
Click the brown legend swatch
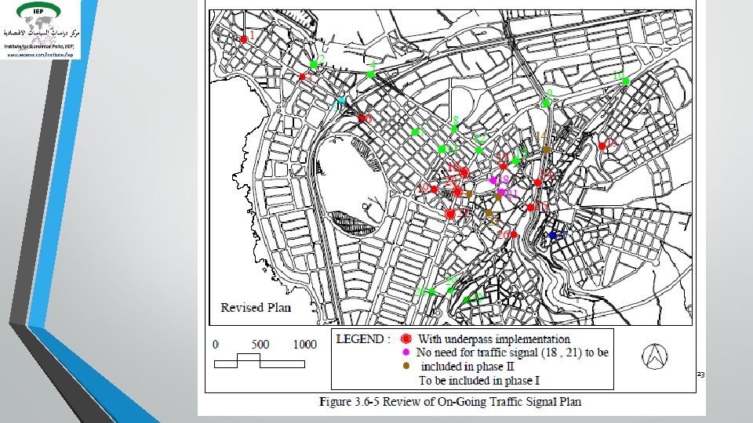[406, 366]
